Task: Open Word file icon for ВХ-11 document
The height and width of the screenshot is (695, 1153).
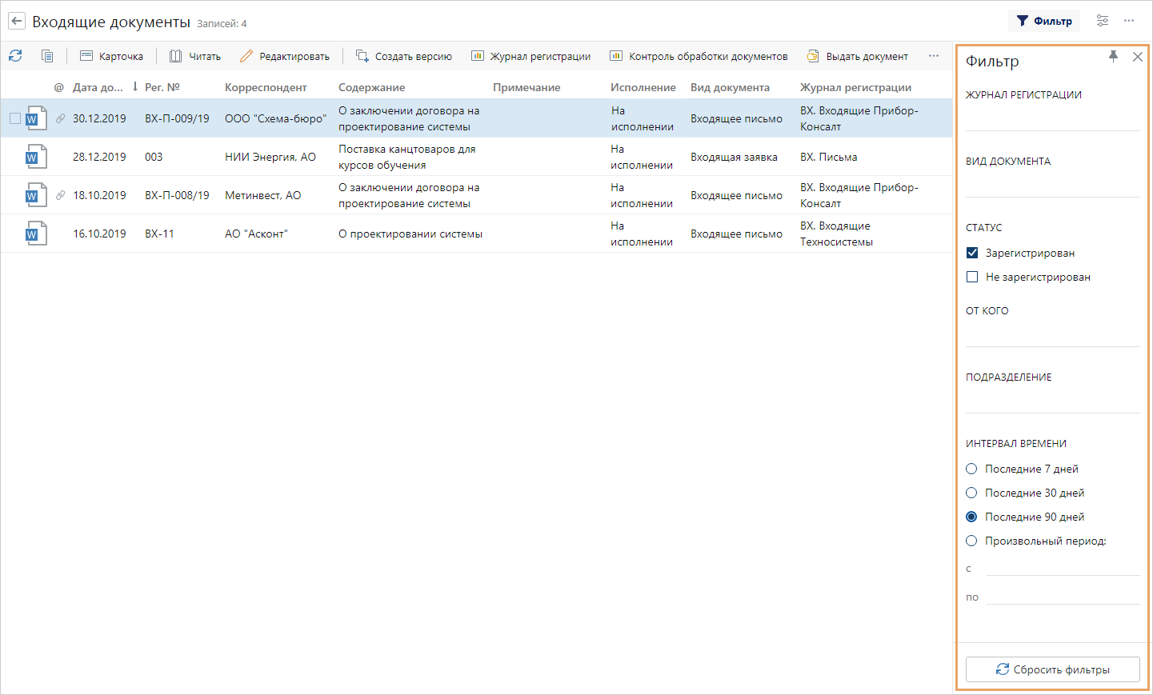Action: click(x=35, y=234)
